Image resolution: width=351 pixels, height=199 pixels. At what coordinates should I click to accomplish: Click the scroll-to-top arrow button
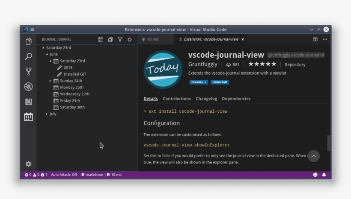(314, 156)
